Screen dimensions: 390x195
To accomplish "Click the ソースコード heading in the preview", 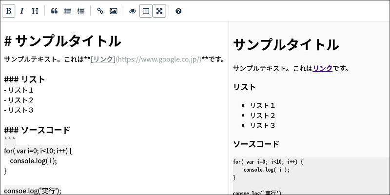I will pyautogui.click(x=256, y=144).
